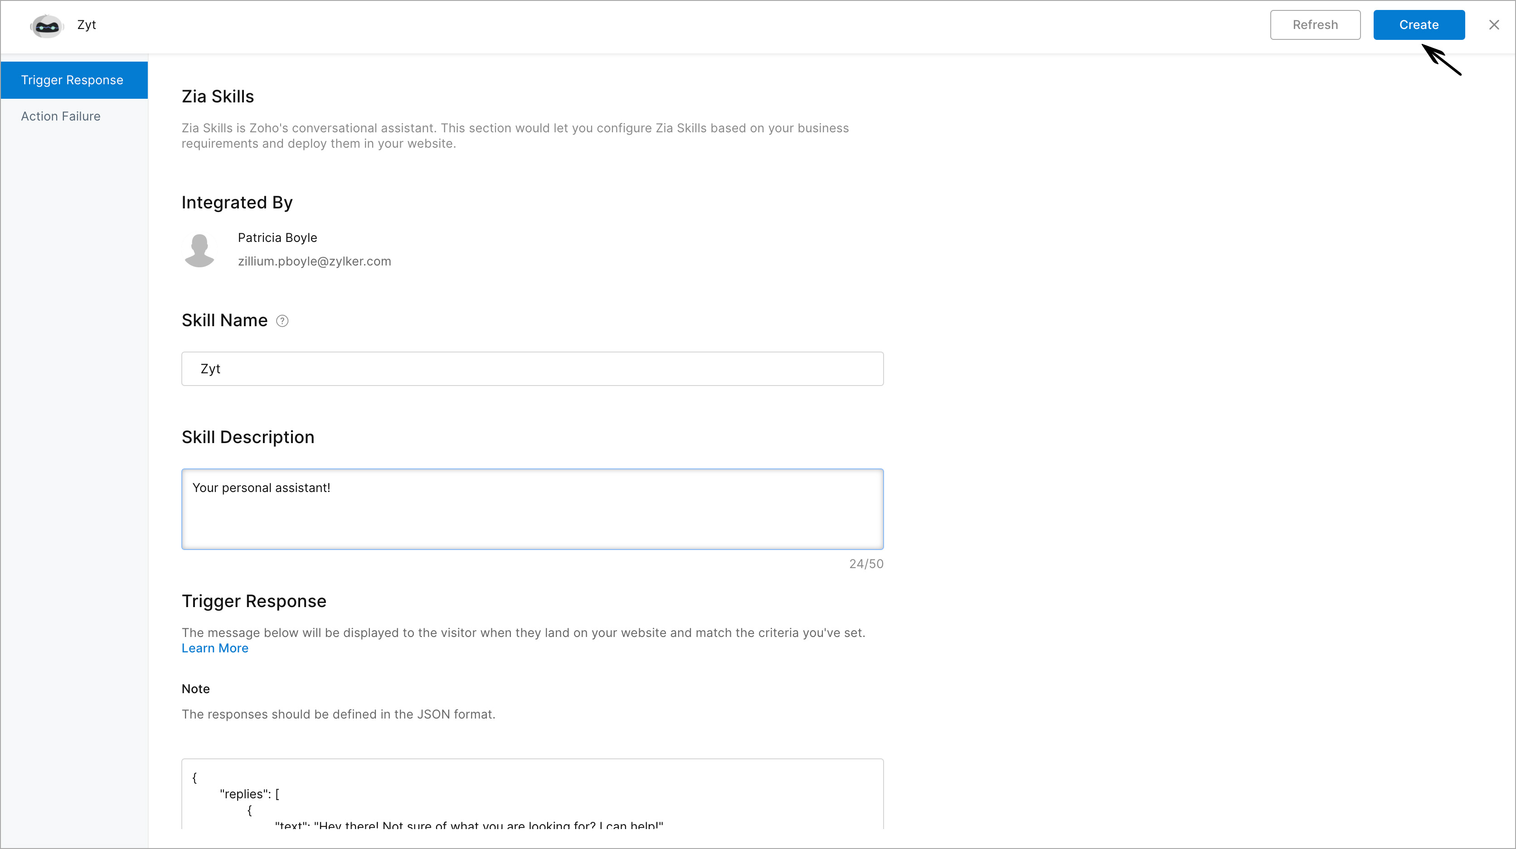Click the Refresh button
1516x849 pixels.
pos(1315,25)
